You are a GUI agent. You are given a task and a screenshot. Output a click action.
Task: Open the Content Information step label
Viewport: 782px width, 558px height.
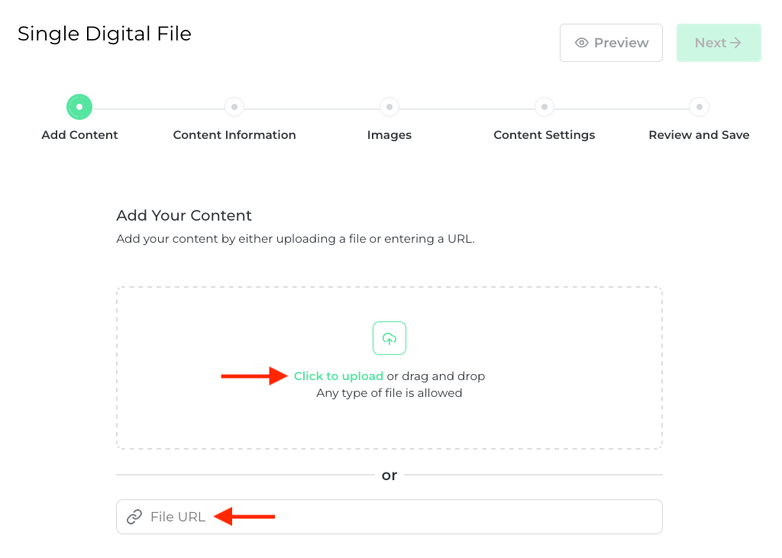click(x=234, y=135)
